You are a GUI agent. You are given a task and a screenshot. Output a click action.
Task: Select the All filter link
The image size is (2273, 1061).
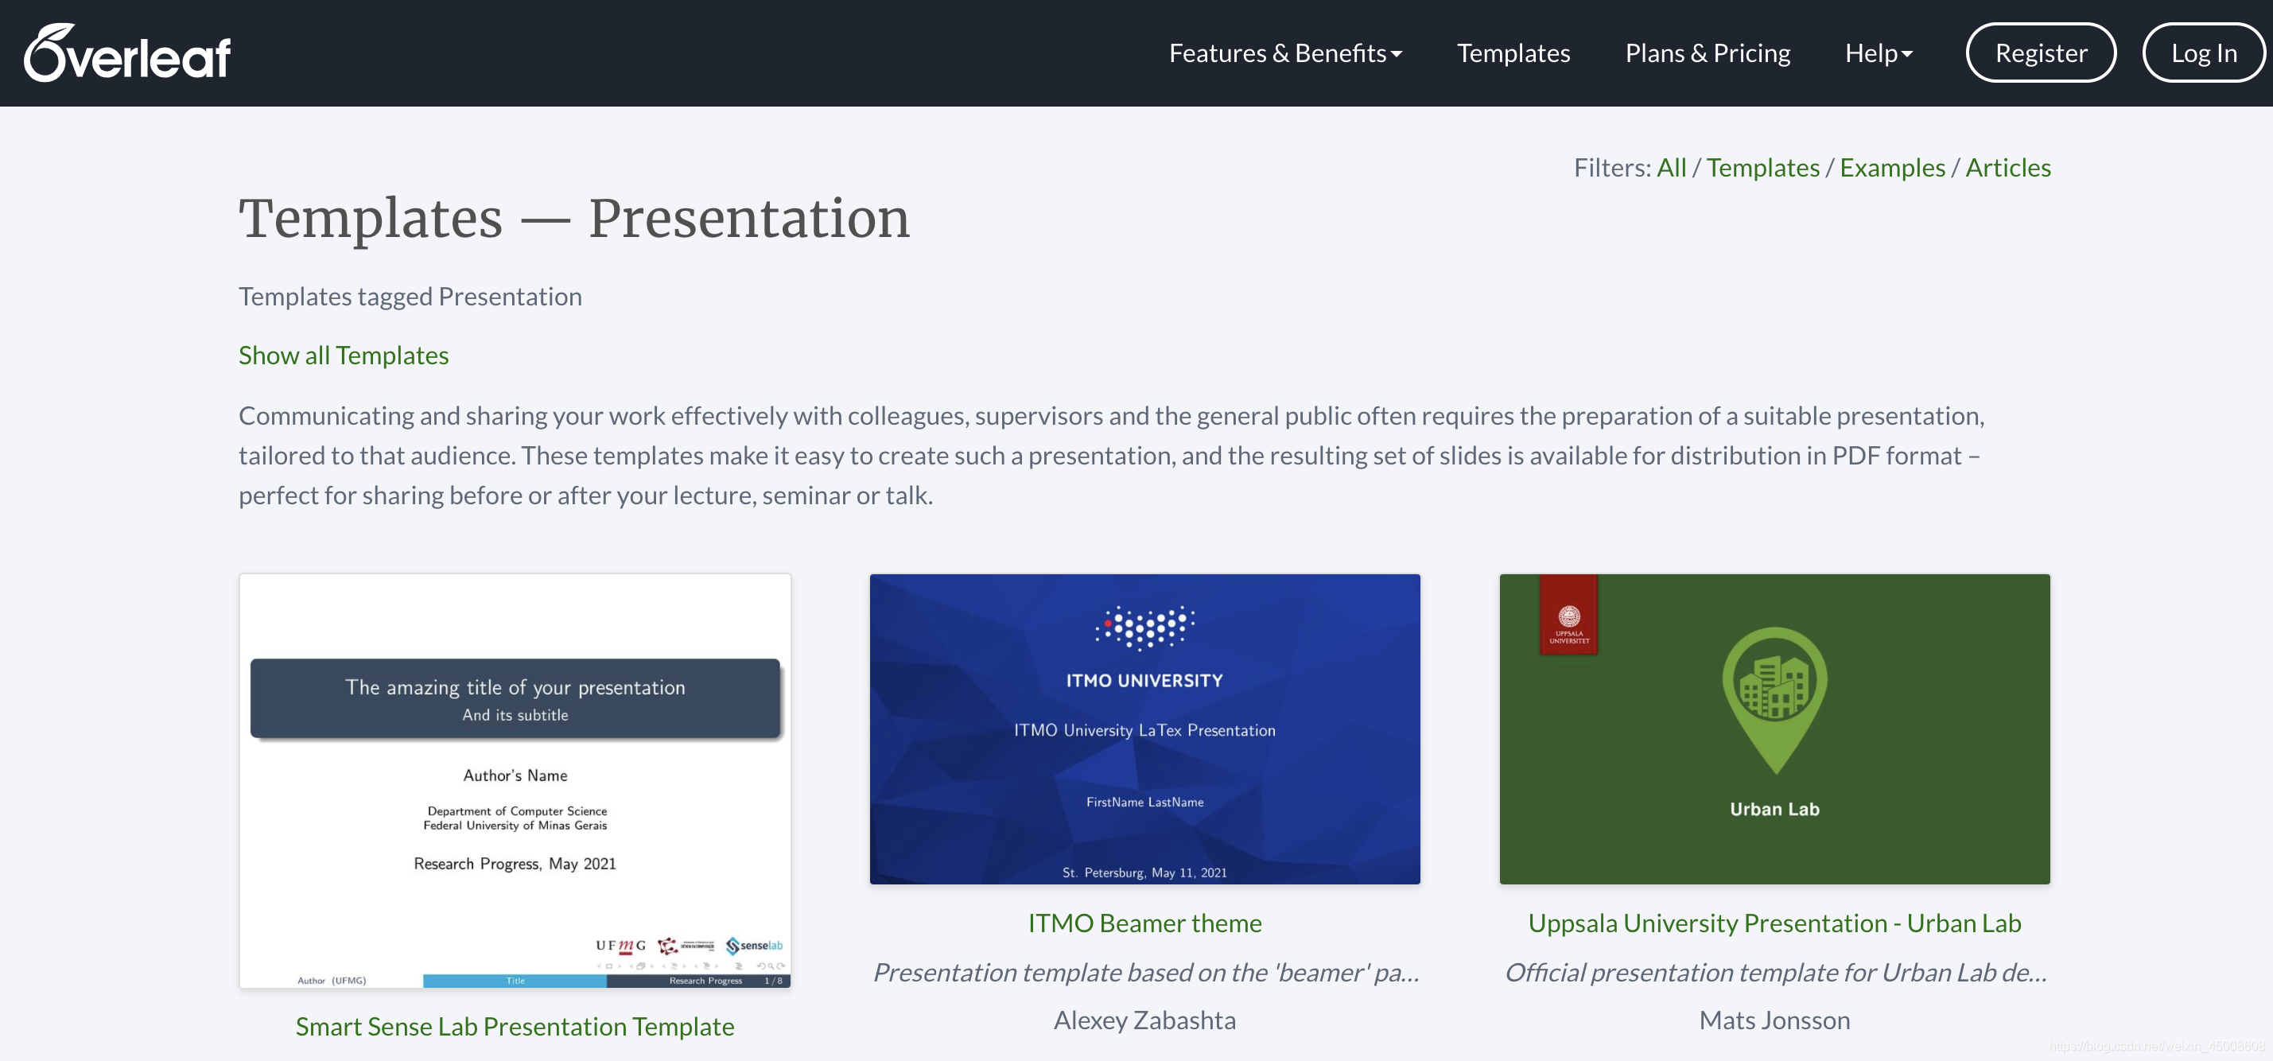click(x=1670, y=167)
